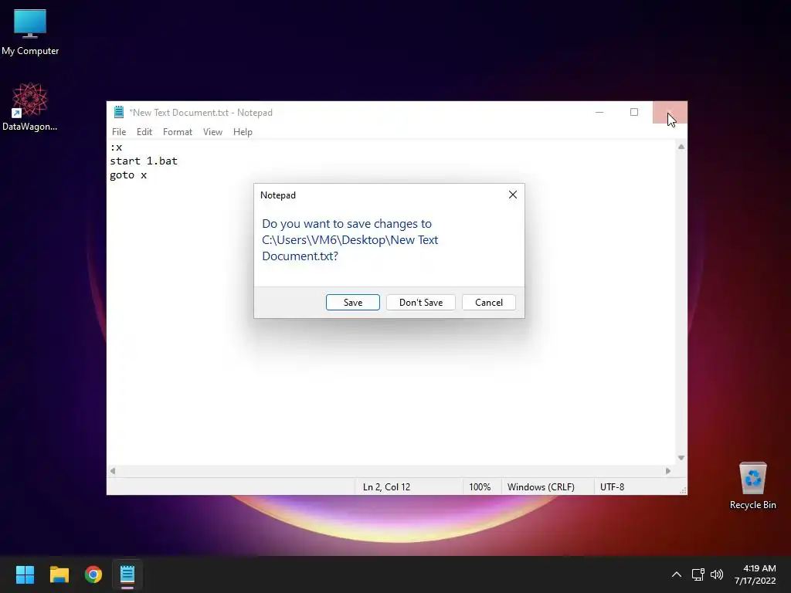Open the File menu in Notepad
791x593 pixels.
click(x=119, y=131)
